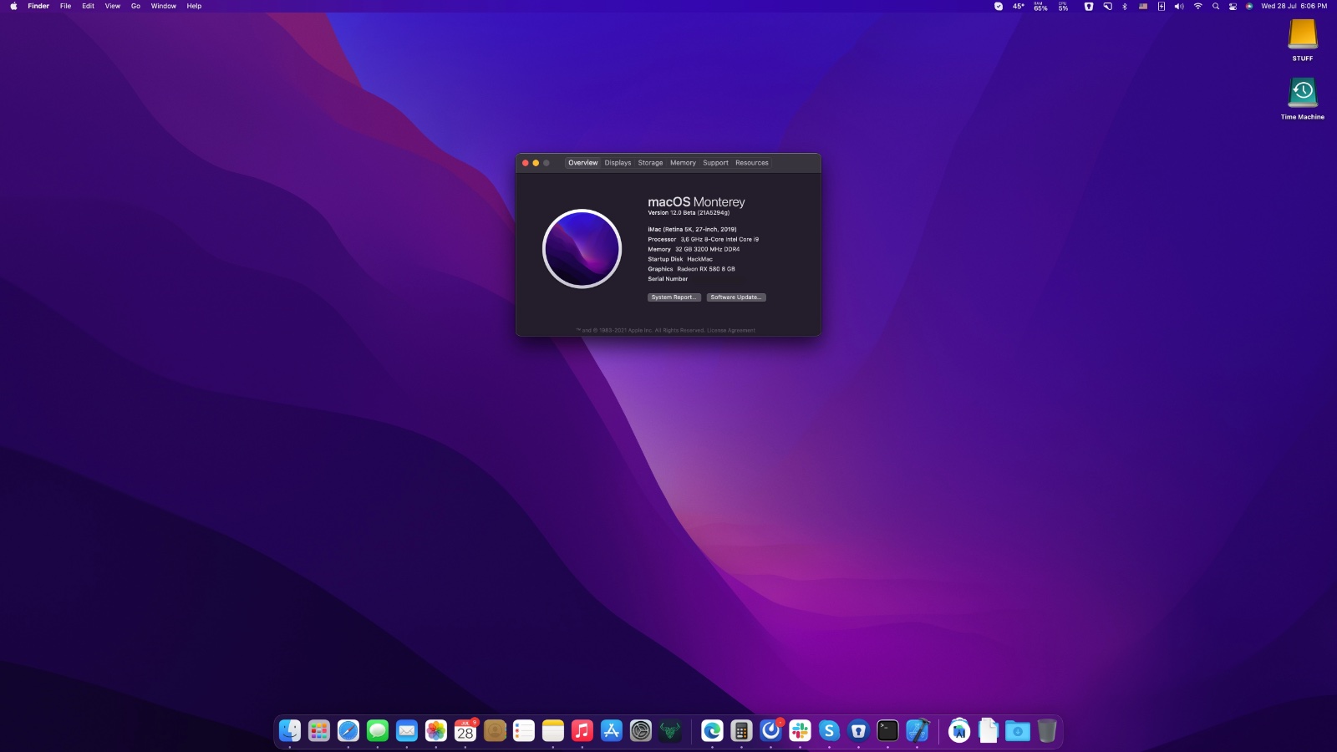Open Reminders app in the Dock
Screen dimensions: 1337x752
524,731
